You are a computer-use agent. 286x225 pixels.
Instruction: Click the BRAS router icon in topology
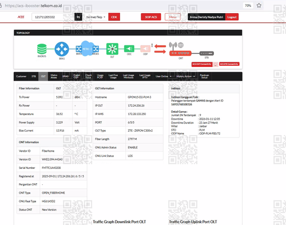pos(62,49)
